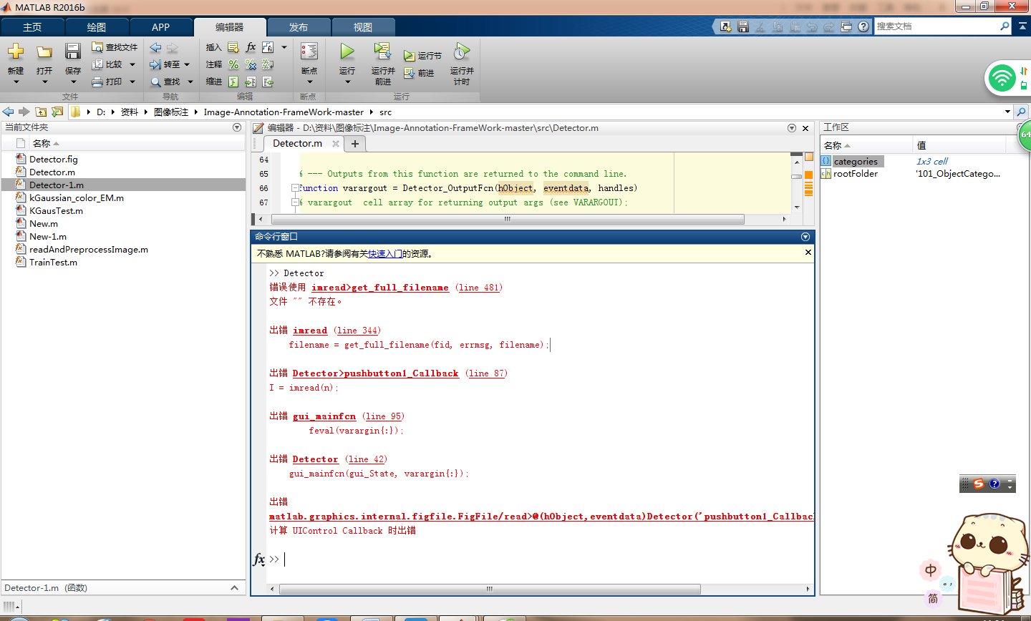This screenshot has width=1031, height=621.
Task: Click the fx insert function icon
Action: click(251, 47)
